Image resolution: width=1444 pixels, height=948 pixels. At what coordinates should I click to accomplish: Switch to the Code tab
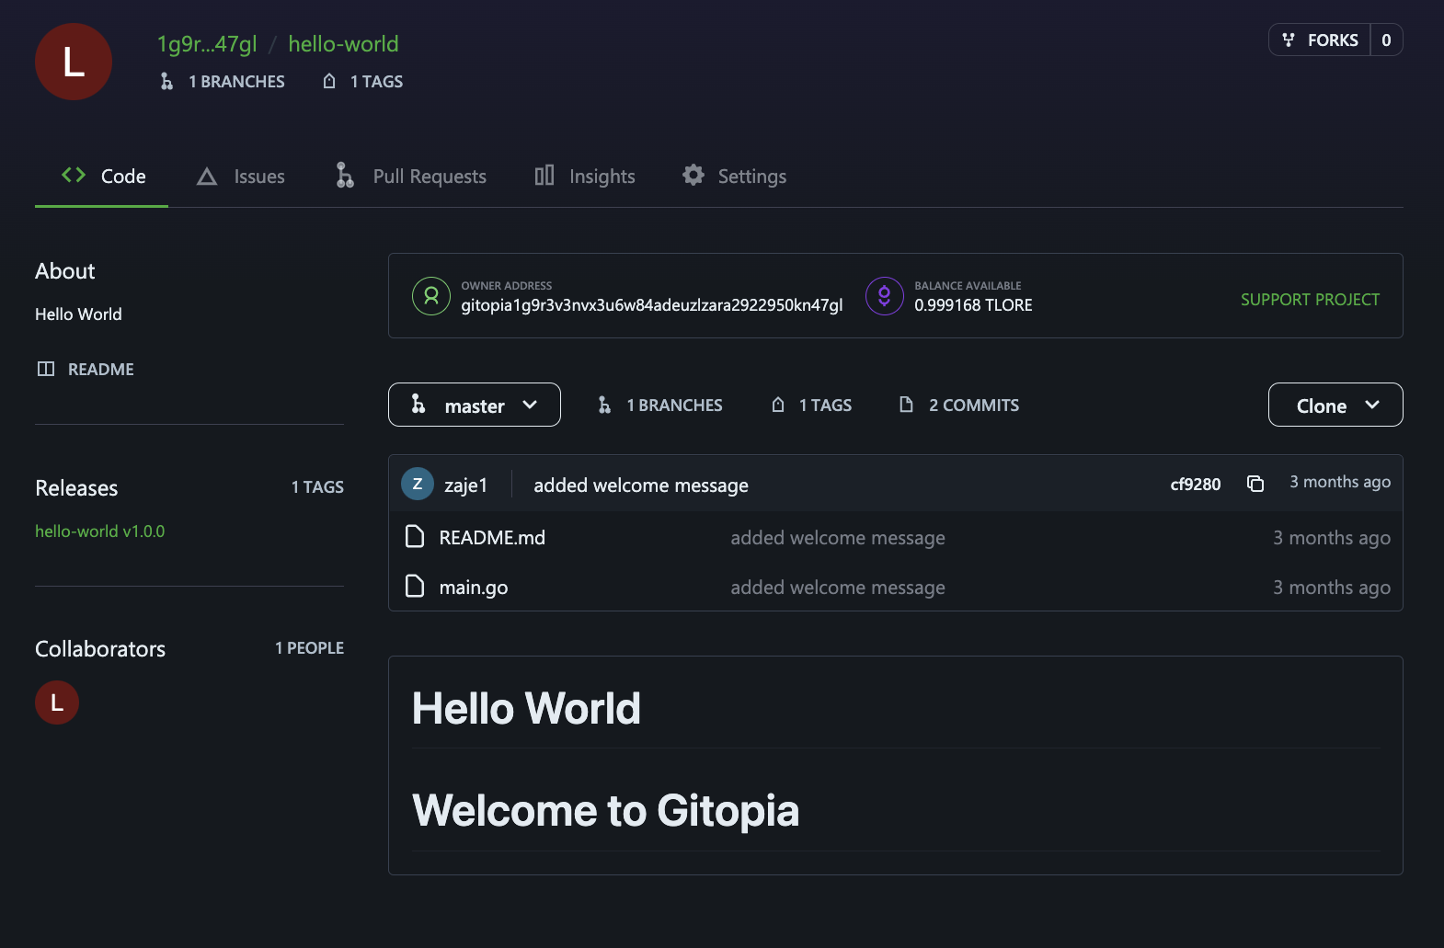(x=102, y=177)
